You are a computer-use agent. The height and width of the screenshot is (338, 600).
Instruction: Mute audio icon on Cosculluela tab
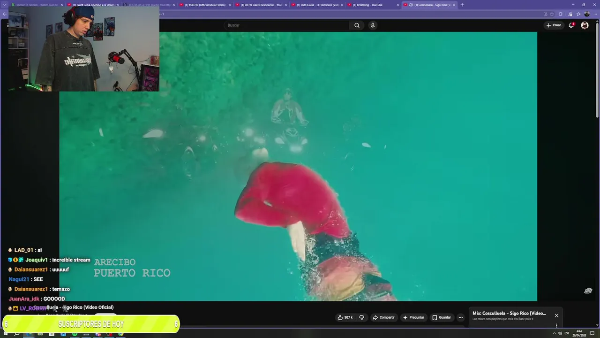click(x=411, y=5)
